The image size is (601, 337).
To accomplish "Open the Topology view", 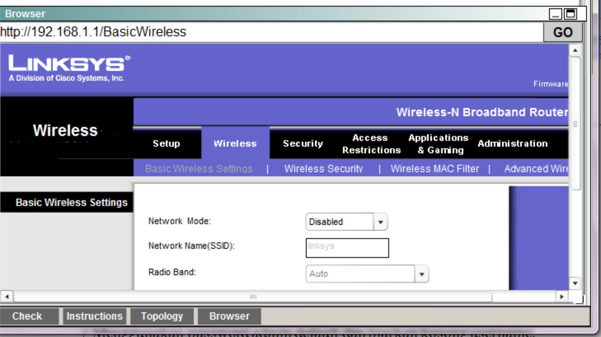I will [x=162, y=316].
